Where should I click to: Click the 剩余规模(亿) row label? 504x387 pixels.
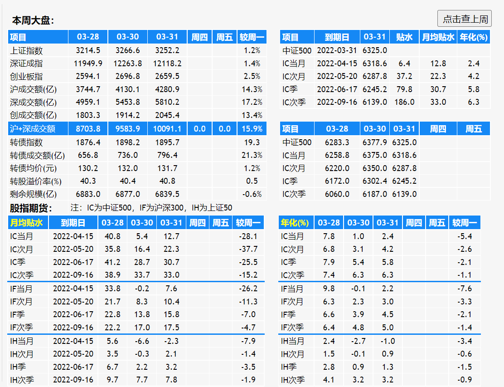click(34, 194)
